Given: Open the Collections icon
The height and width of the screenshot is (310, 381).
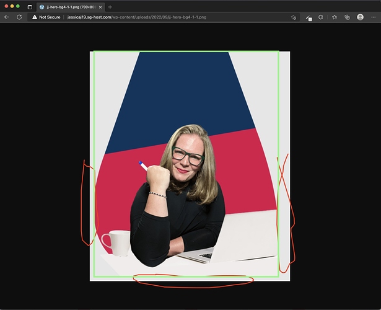Looking at the screenshot, I should (347, 17).
